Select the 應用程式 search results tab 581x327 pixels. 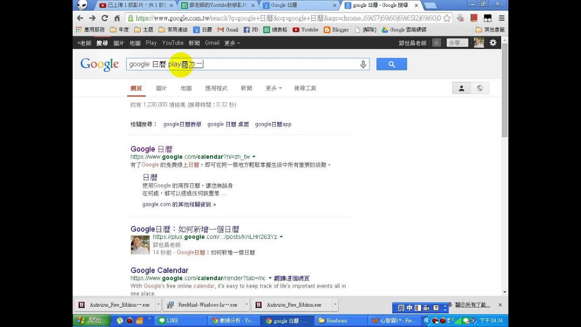click(x=216, y=88)
